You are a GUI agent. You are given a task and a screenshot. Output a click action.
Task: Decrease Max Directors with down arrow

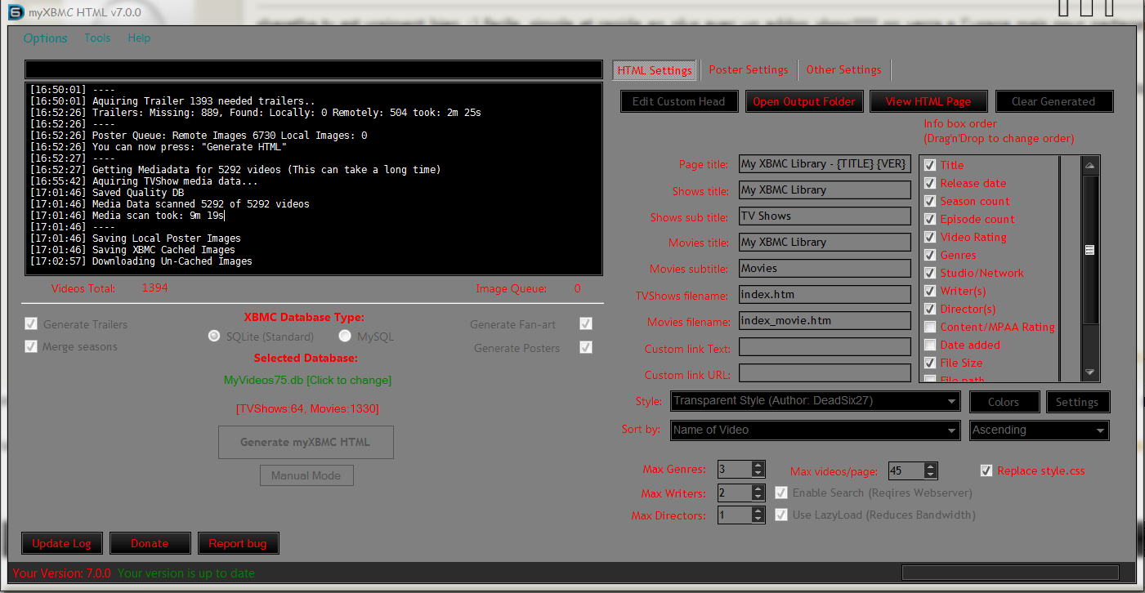pyautogui.click(x=758, y=519)
